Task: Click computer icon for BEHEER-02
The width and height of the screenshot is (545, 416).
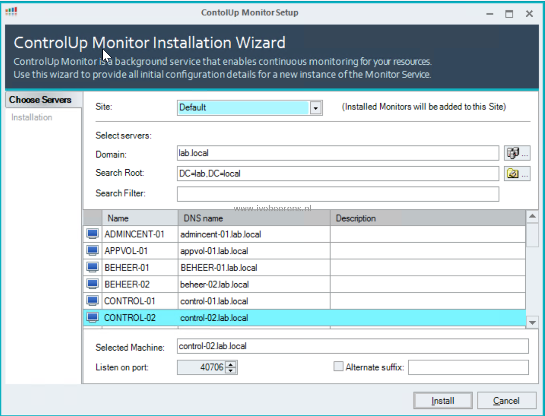Action: pos(92,284)
